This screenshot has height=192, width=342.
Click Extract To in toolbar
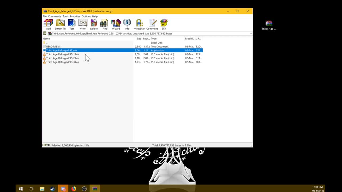pyautogui.click(x=60, y=24)
